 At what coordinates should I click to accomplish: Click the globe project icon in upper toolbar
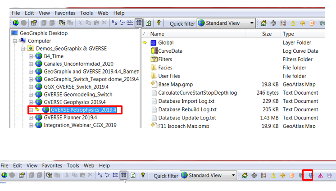pyautogui.click(x=16, y=23)
